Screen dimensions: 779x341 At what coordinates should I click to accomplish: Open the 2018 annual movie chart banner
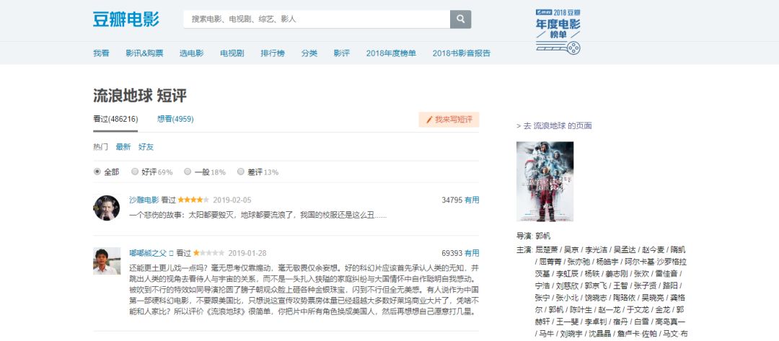558,31
